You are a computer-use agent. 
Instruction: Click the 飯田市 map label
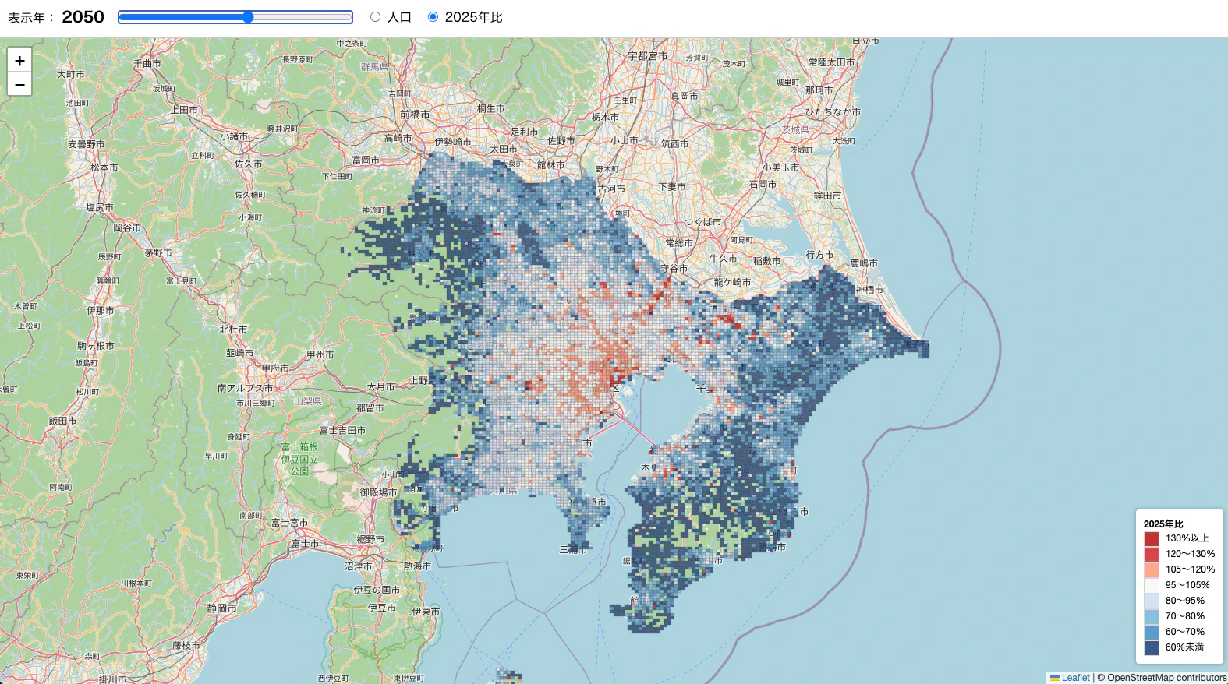click(x=62, y=421)
